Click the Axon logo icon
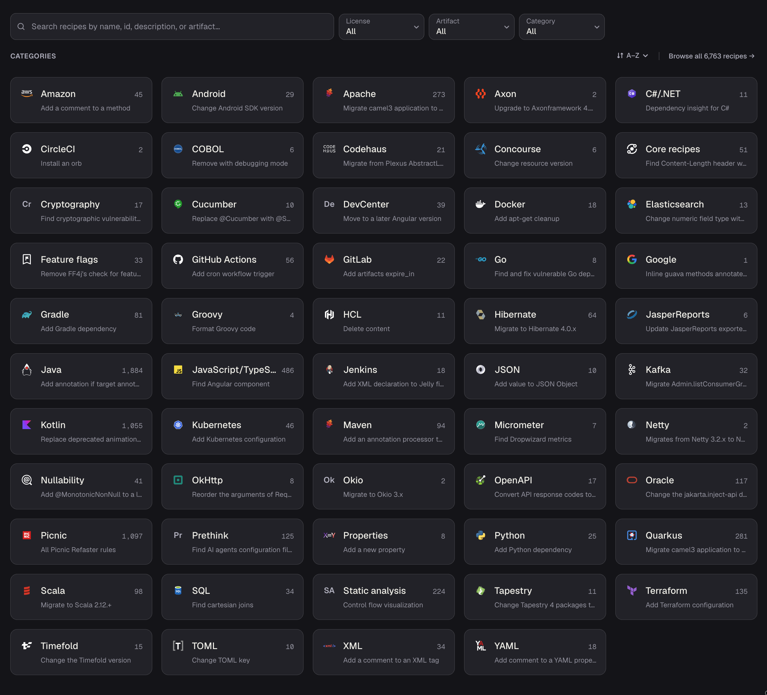This screenshot has width=767, height=695. coord(480,93)
